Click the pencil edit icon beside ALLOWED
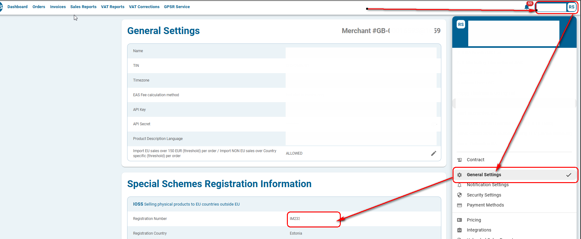 pos(433,153)
